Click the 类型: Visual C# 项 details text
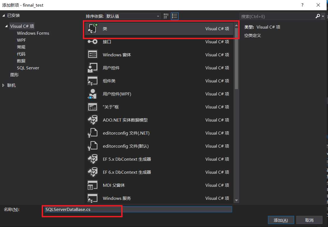The height and width of the screenshot is (227, 328). click(x=262, y=27)
